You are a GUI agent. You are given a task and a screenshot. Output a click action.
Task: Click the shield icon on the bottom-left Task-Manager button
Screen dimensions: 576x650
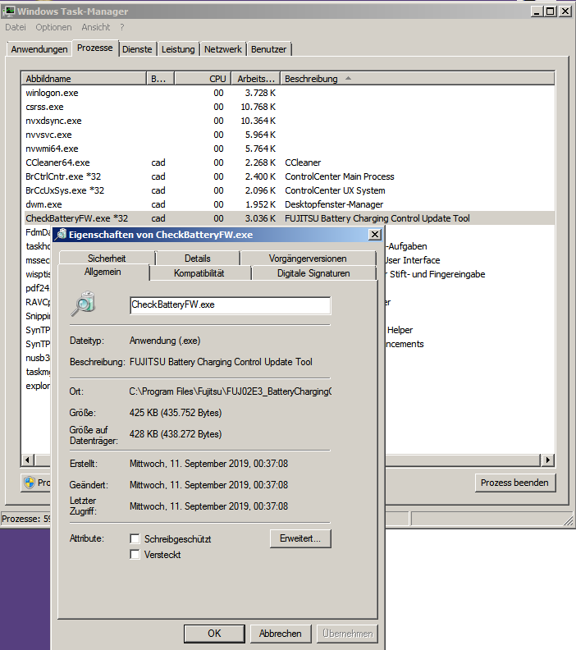[x=30, y=483]
